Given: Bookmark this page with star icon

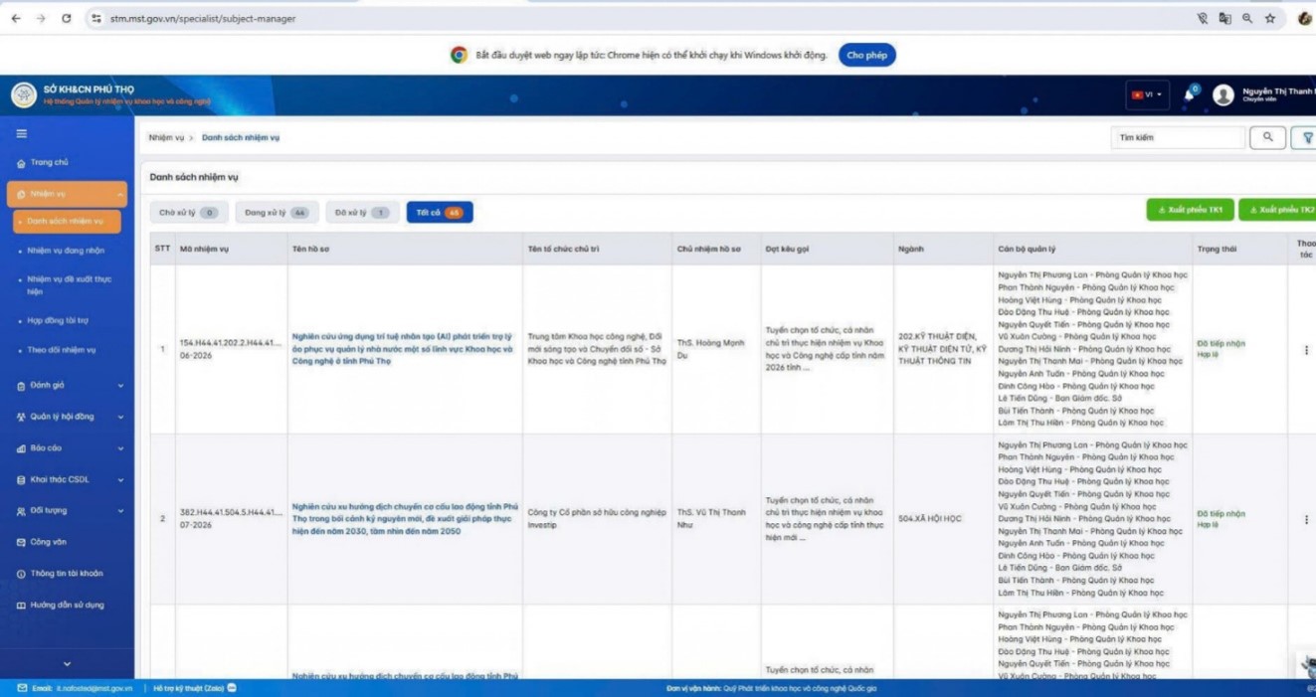Looking at the screenshot, I should click(x=1270, y=18).
